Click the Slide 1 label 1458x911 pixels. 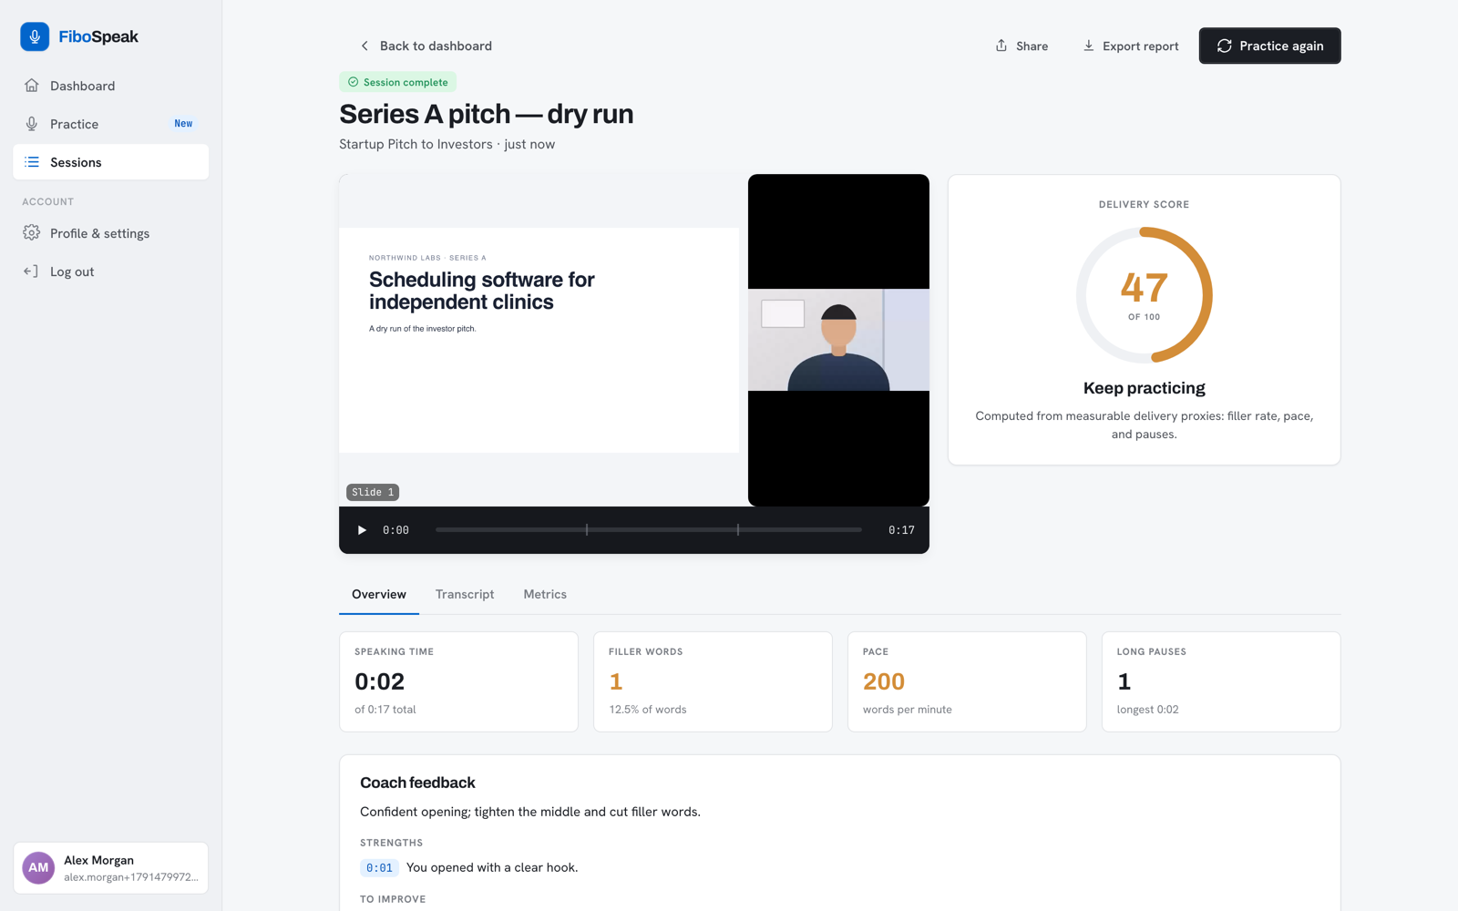[x=373, y=492]
